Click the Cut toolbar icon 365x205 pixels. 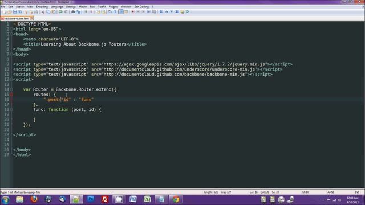coord(43,11)
